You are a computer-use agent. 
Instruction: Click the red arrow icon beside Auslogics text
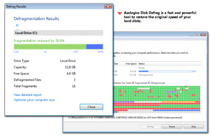pos(120,14)
